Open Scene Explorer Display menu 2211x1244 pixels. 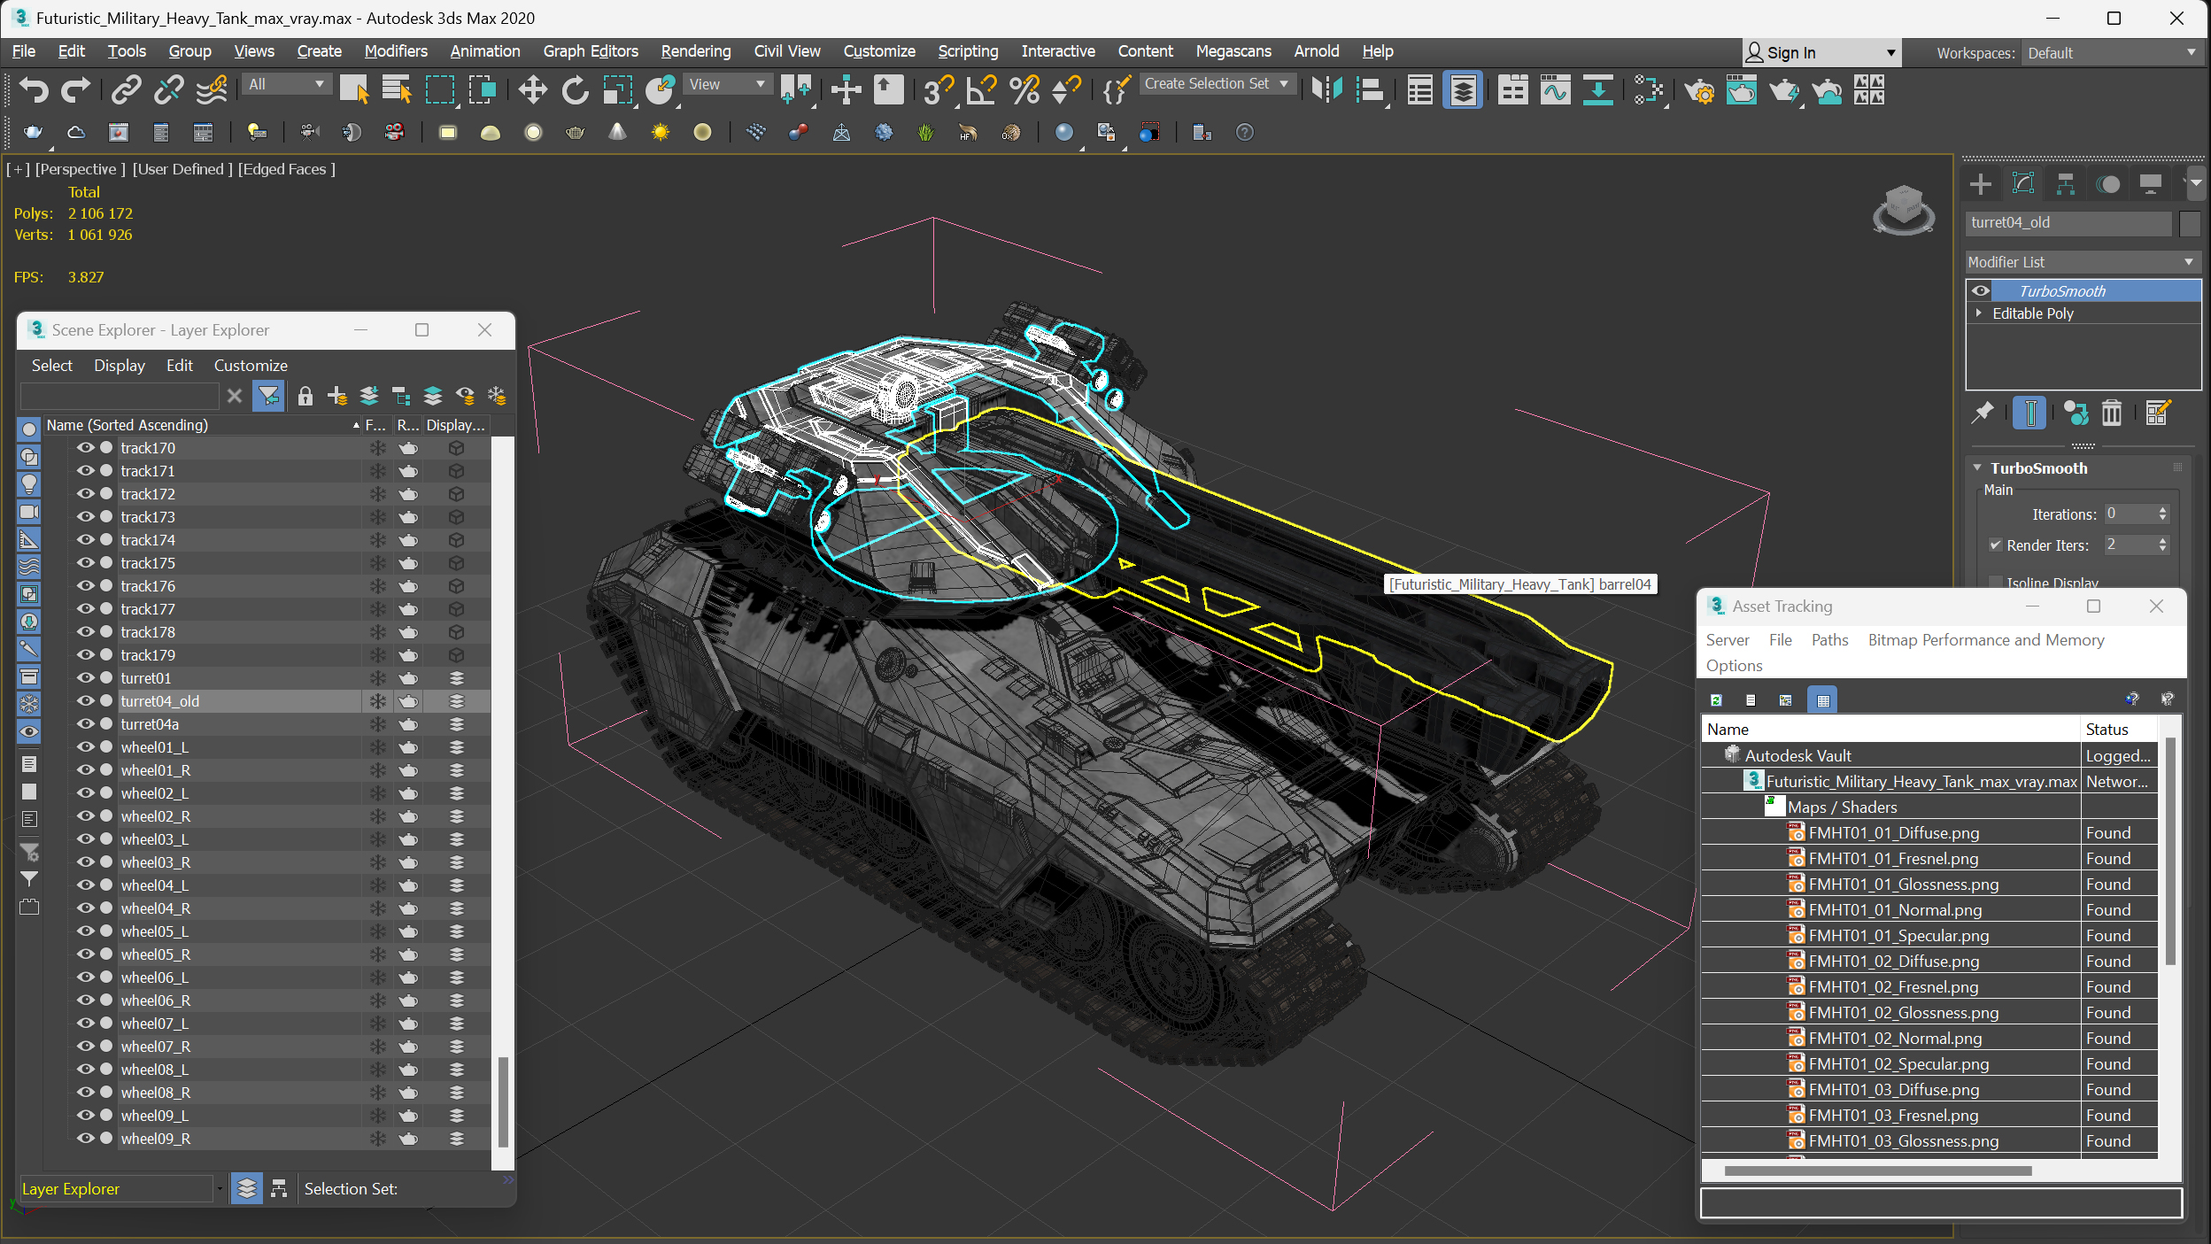120,366
